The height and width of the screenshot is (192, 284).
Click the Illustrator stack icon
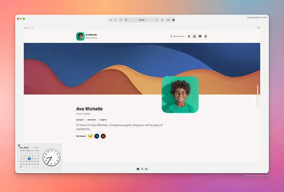point(103,136)
